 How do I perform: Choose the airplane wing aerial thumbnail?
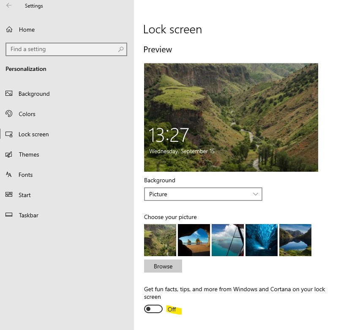tap(227, 240)
